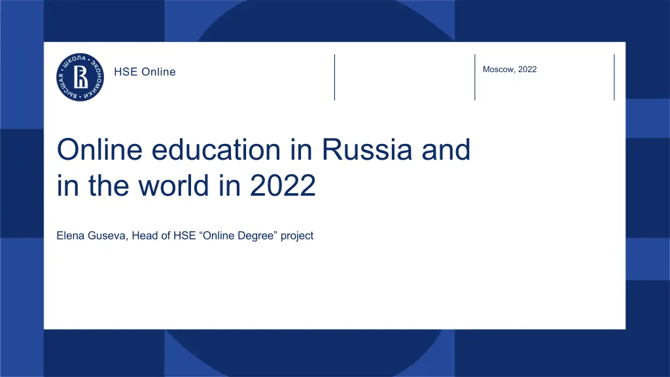Click the title line "Online education in Russia and"
Screen dimensions: 670x377
point(263,151)
